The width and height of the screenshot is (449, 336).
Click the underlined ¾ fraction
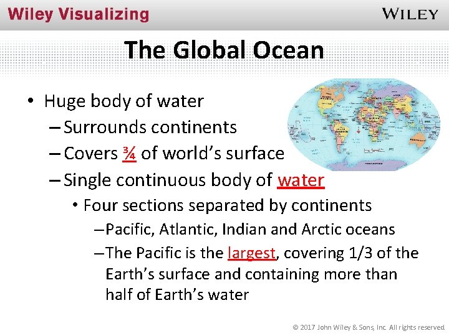(129, 154)
